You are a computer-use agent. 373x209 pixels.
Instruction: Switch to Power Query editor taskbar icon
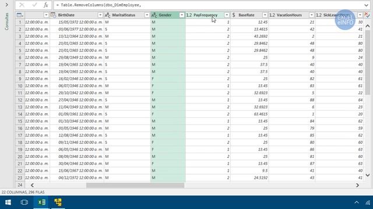pos(58,203)
